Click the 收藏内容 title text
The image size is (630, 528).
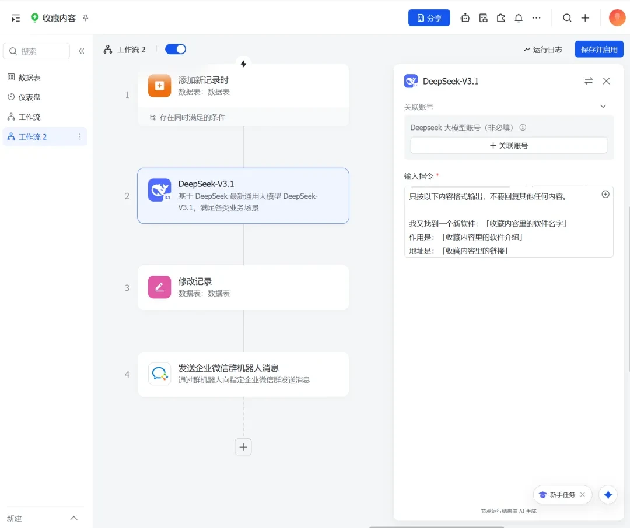click(x=59, y=18)
